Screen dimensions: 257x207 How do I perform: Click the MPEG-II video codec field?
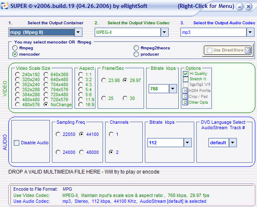point(128,32)
